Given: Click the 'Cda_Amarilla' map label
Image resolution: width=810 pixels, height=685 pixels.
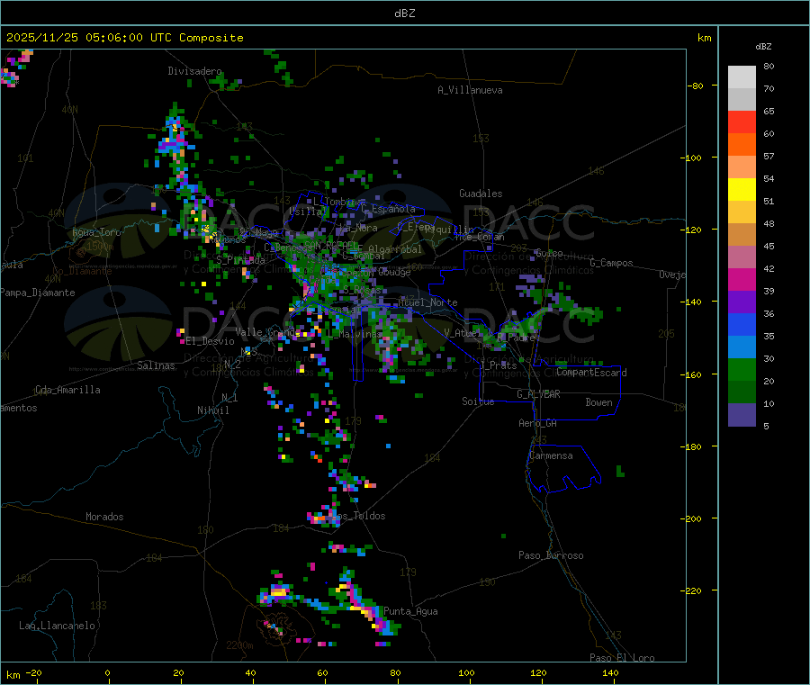Looking at the screenshot, I should click(x=67, y=390).
